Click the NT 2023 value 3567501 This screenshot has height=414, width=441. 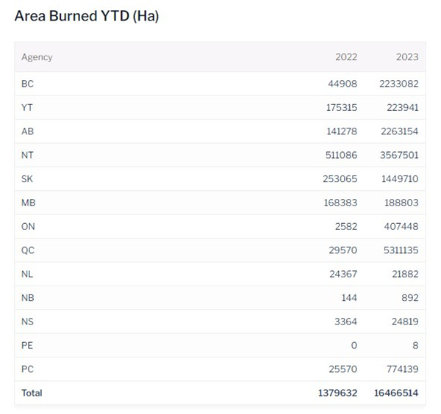[398, 156]
